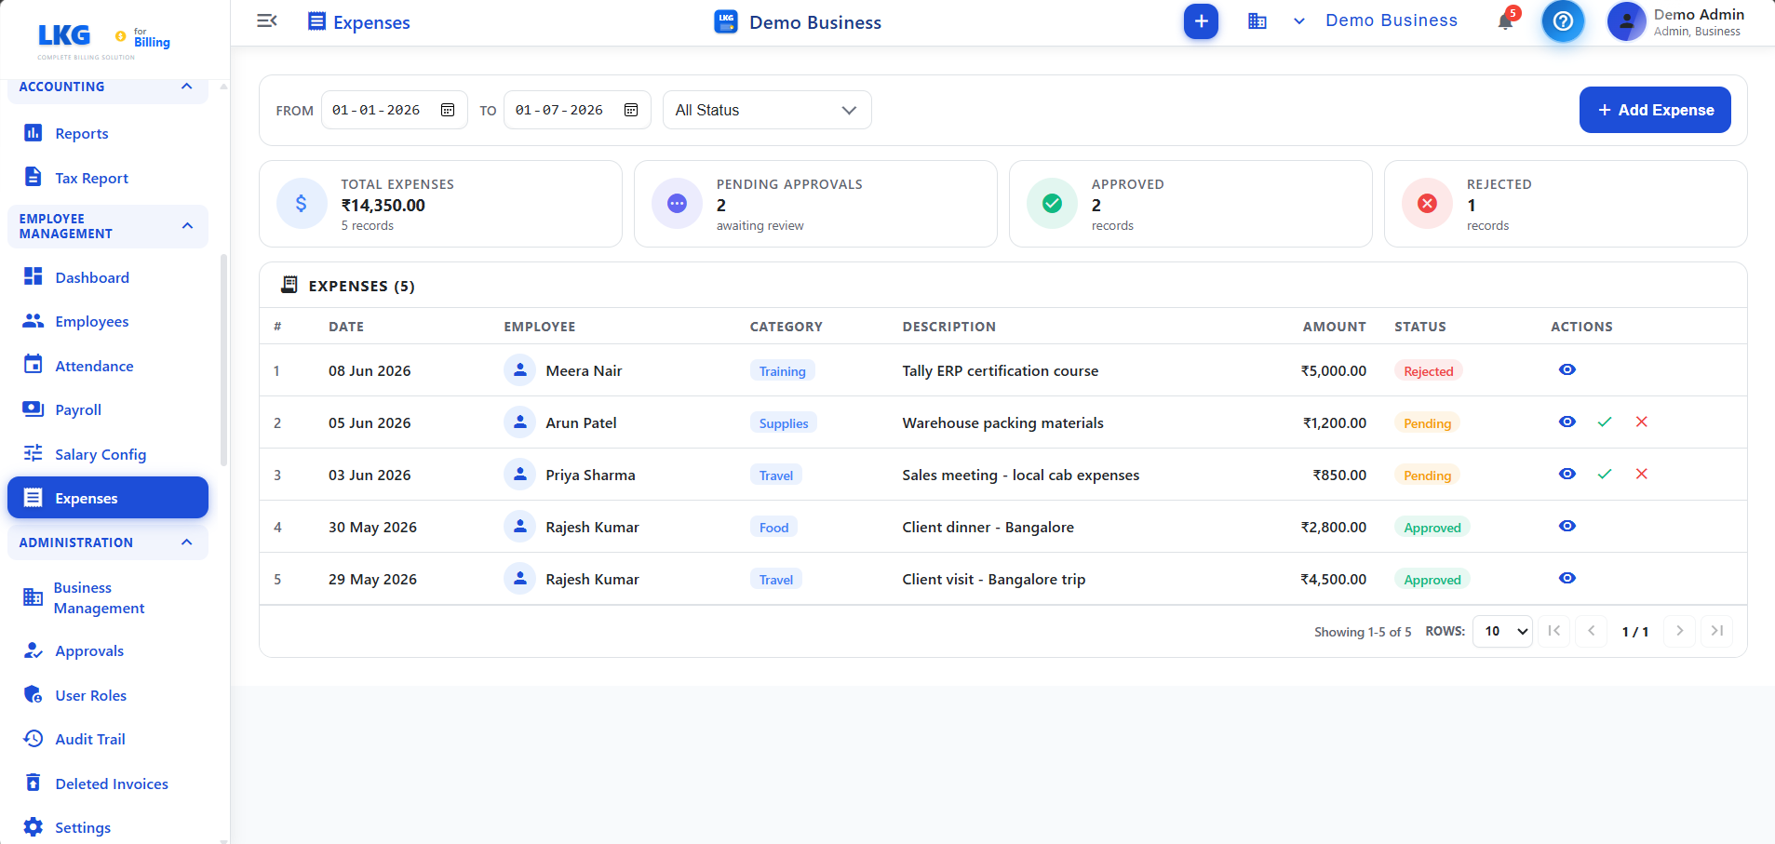Click the blue plus quick-add icon in header

[1201, 21]
